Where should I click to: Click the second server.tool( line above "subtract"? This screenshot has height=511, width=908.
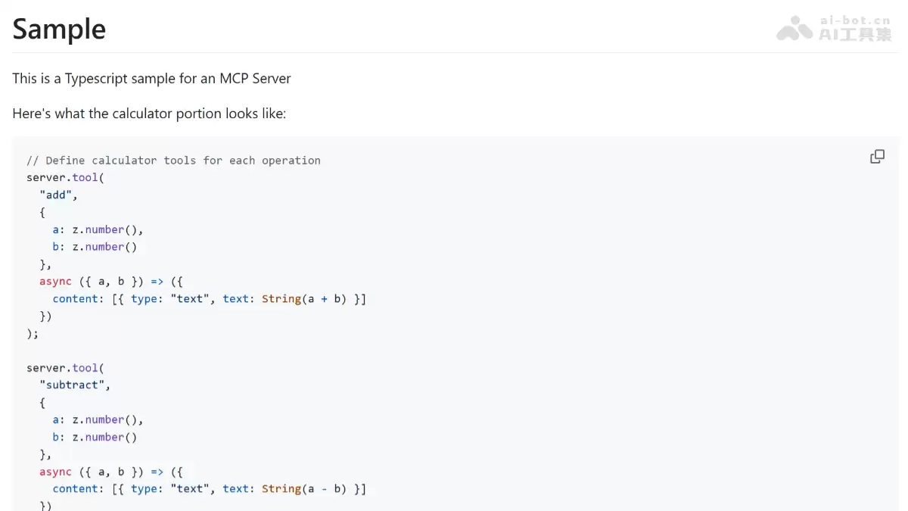(x=65, y=368)
